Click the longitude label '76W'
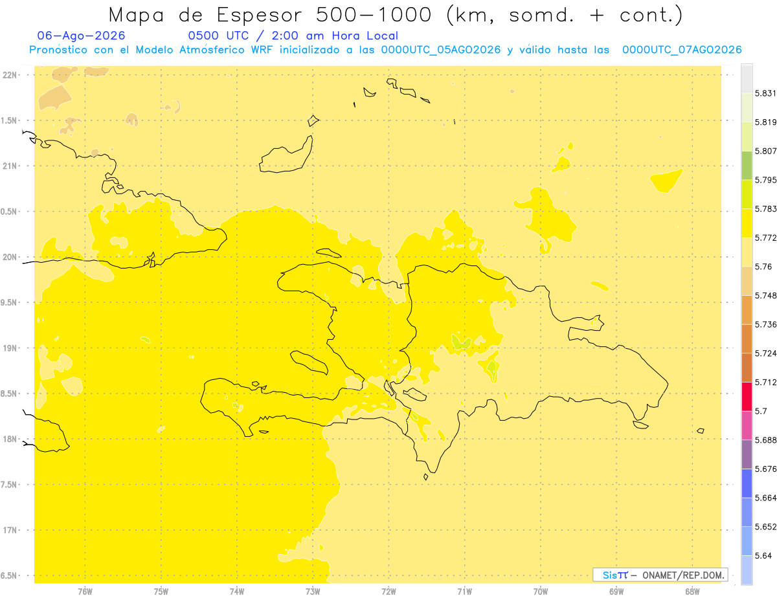777x600 pixels. click(x=85, y=592)
